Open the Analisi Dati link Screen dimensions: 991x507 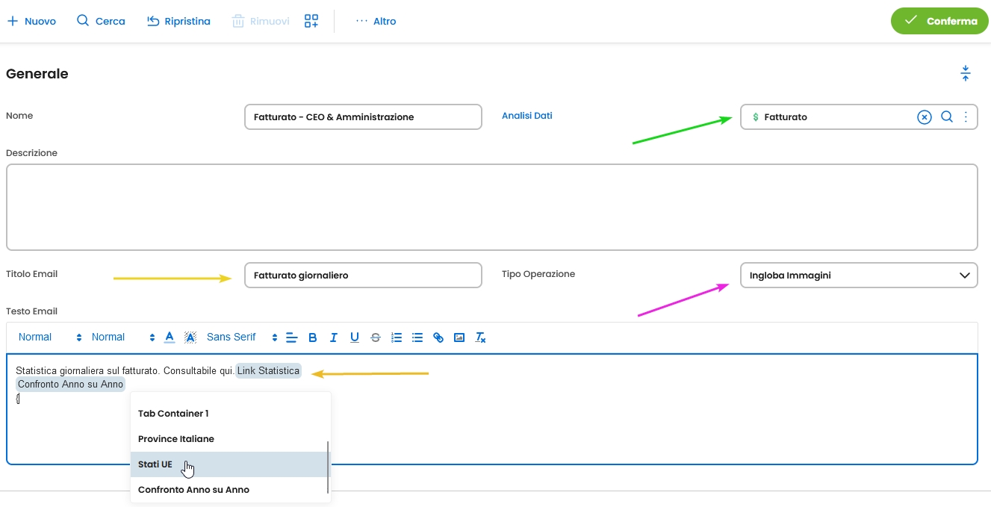(x=526, y=116)
